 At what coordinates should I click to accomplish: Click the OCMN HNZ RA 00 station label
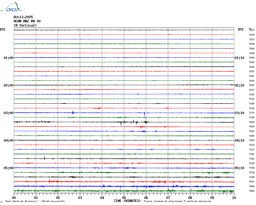[x=27, y=21]
